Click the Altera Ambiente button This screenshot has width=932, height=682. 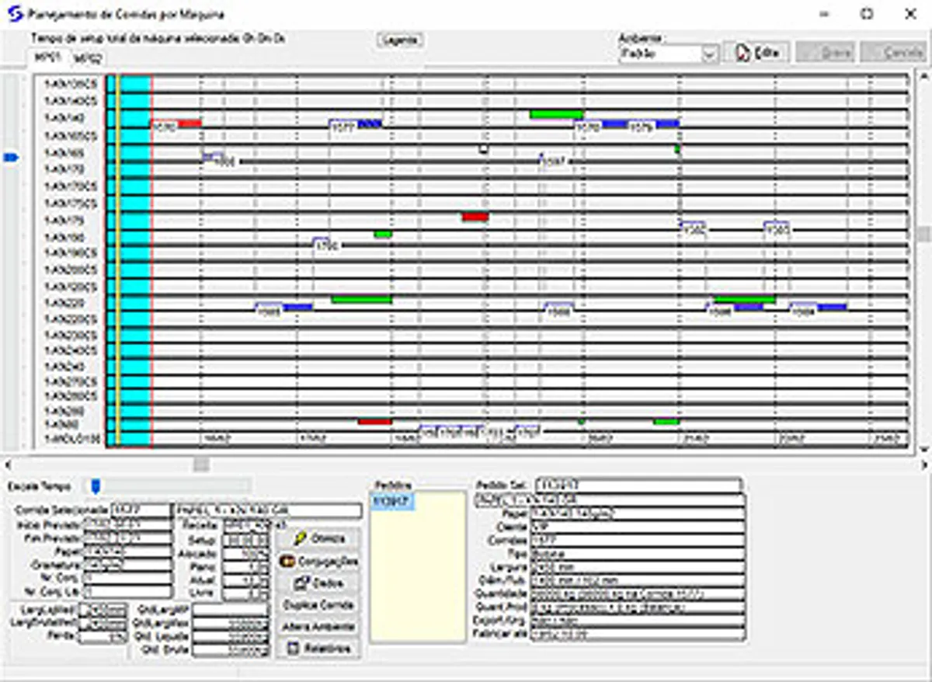tap(318, 626)
